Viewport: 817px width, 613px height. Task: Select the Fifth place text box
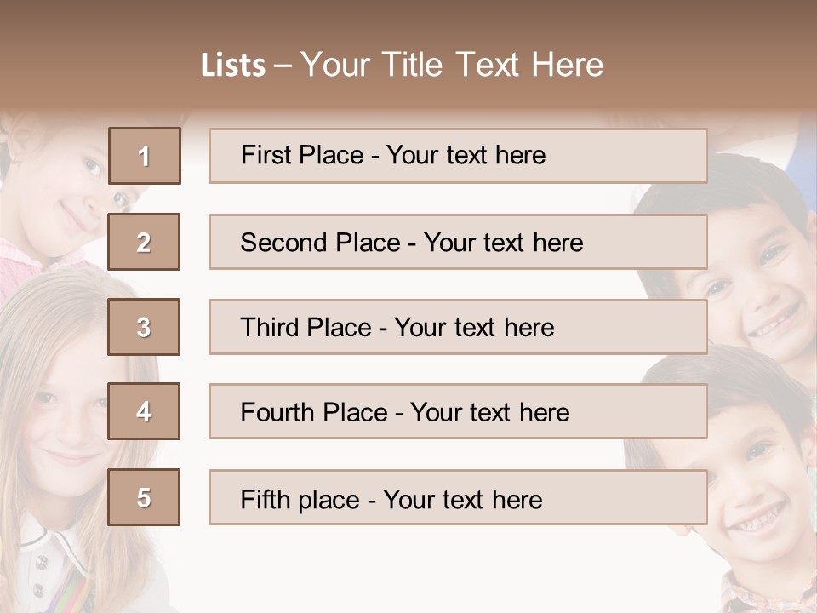tap(458, 497)
